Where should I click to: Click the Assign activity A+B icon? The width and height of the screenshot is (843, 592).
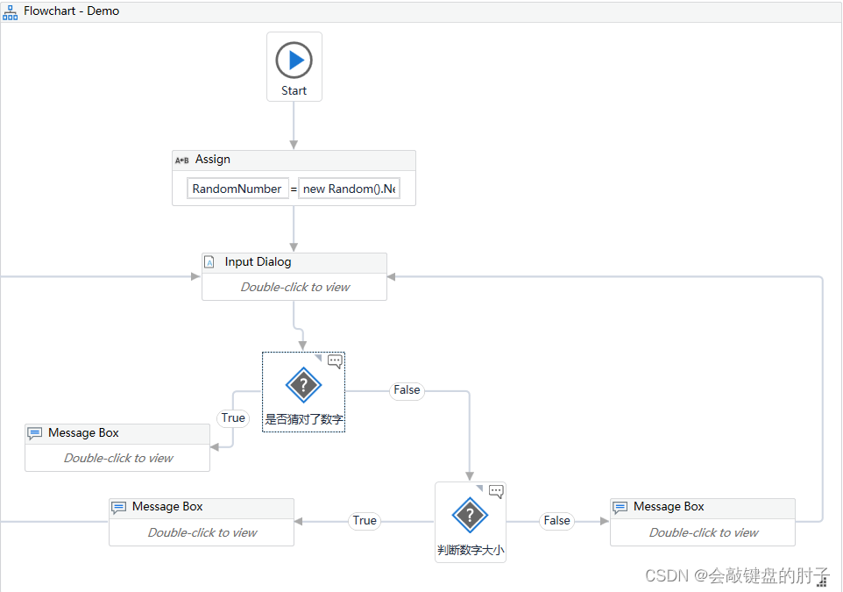182,160
